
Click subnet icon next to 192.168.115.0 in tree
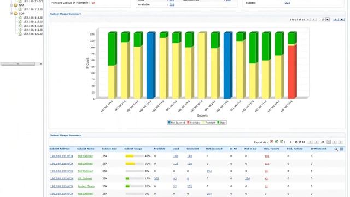pyautogui.click(x=20, y=9)
